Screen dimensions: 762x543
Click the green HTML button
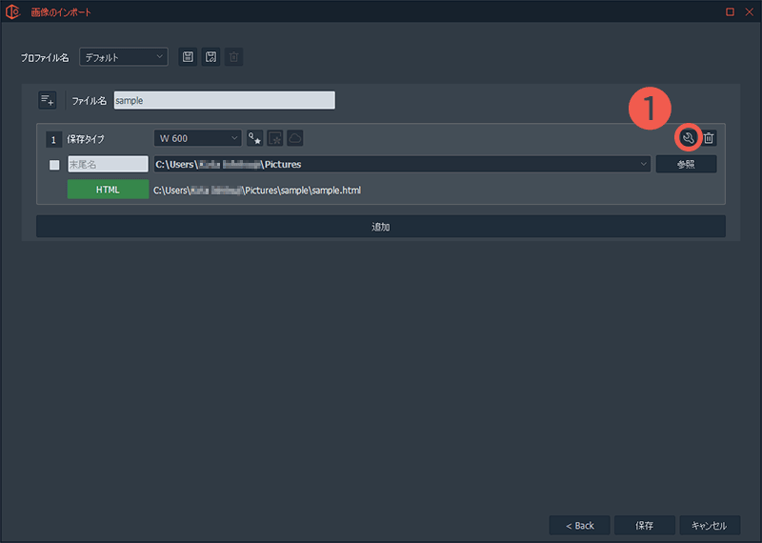tap(108, 191)
